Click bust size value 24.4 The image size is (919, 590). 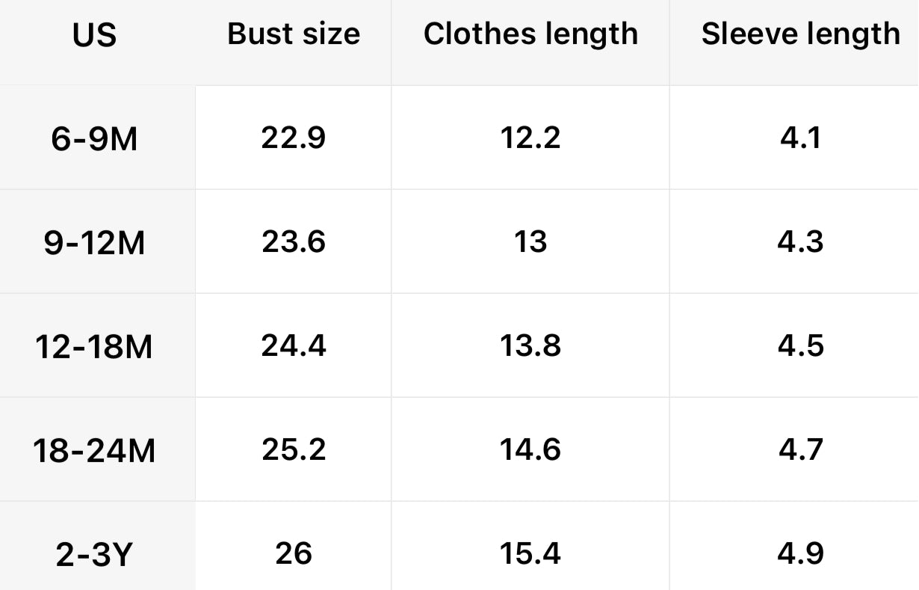click(x=294, y=345)
